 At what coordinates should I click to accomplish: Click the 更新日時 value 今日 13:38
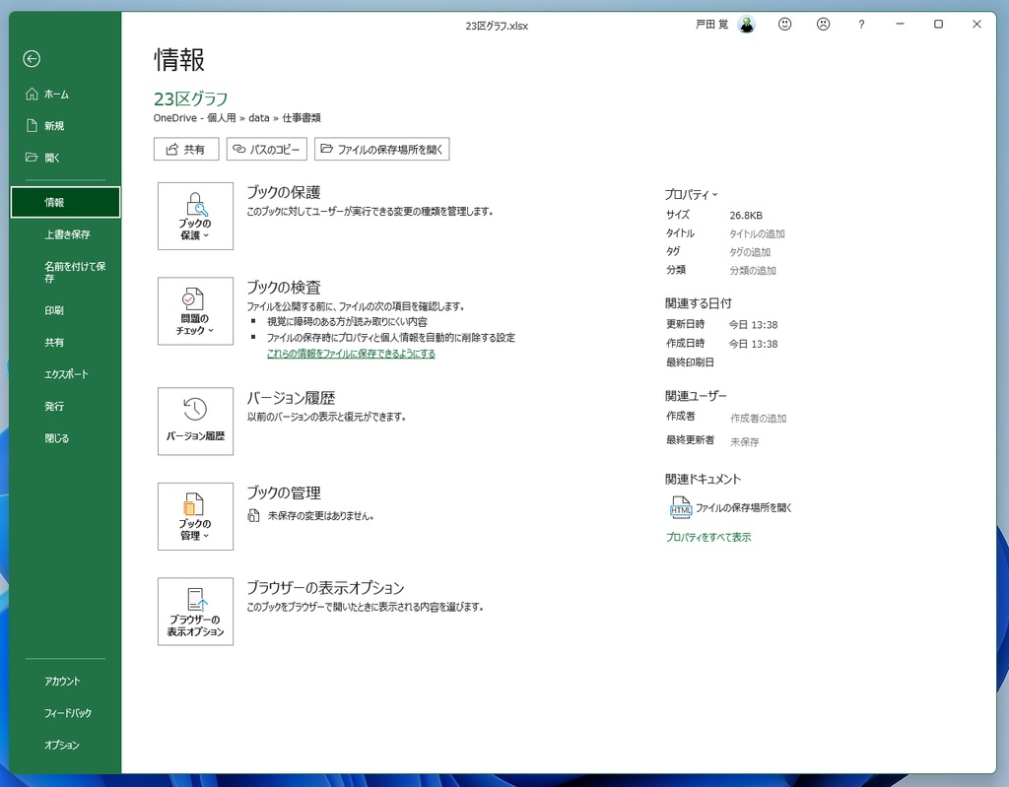tap(753, 325)
